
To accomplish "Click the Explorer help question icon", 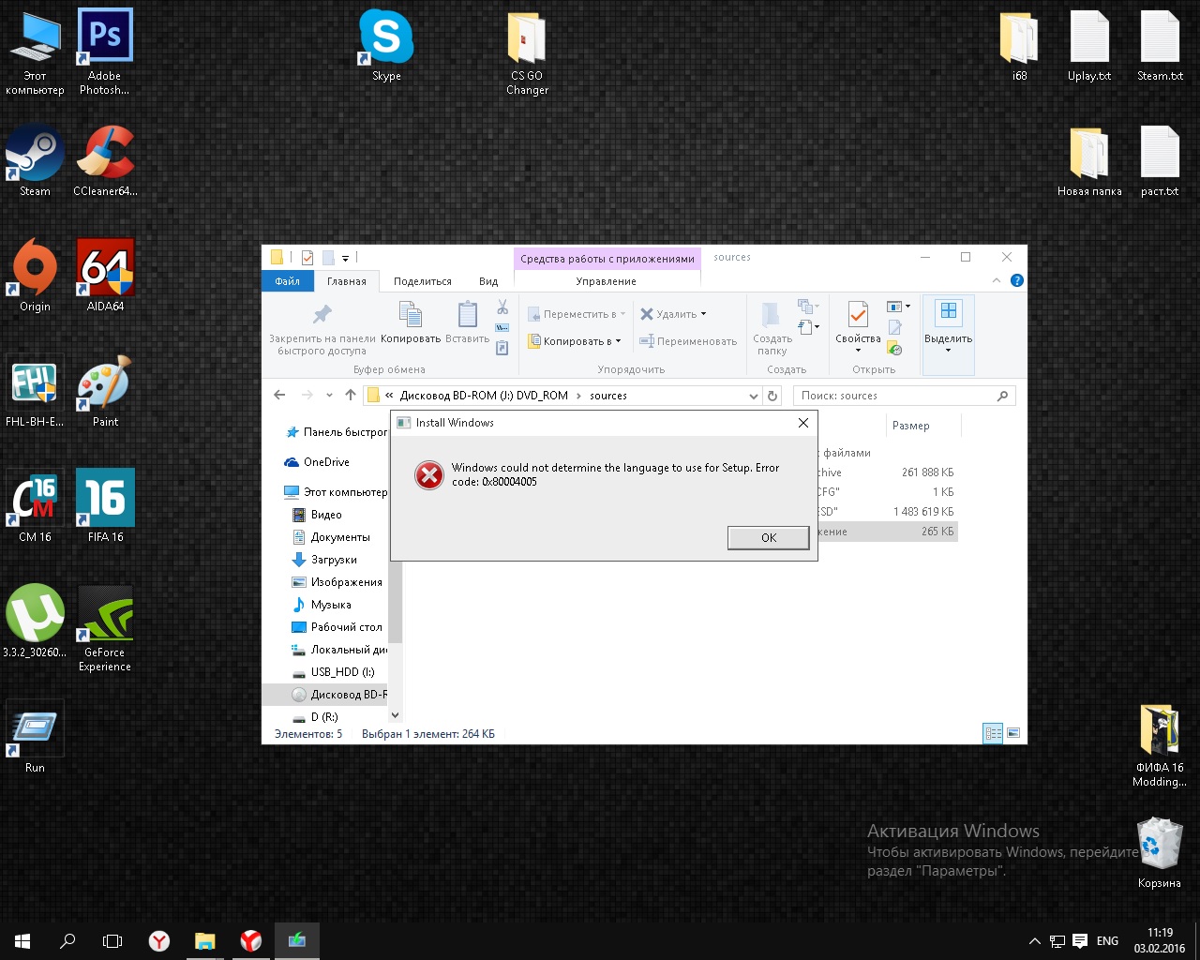I will point(1017,280).
